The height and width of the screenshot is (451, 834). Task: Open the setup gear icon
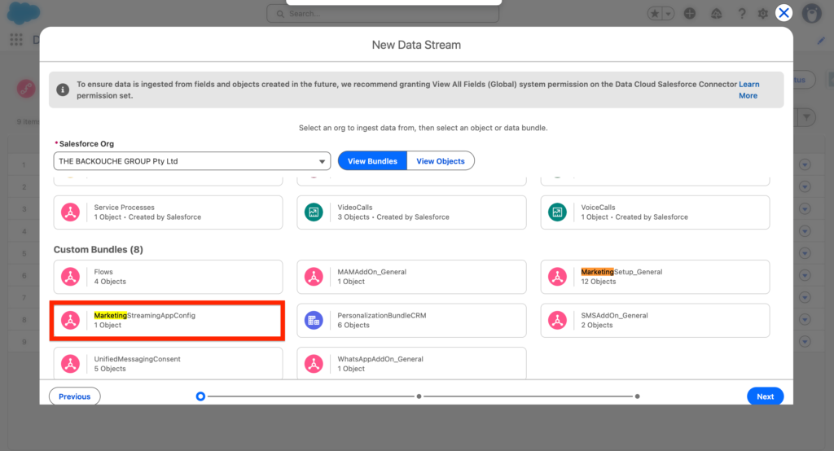click(763, 14)
